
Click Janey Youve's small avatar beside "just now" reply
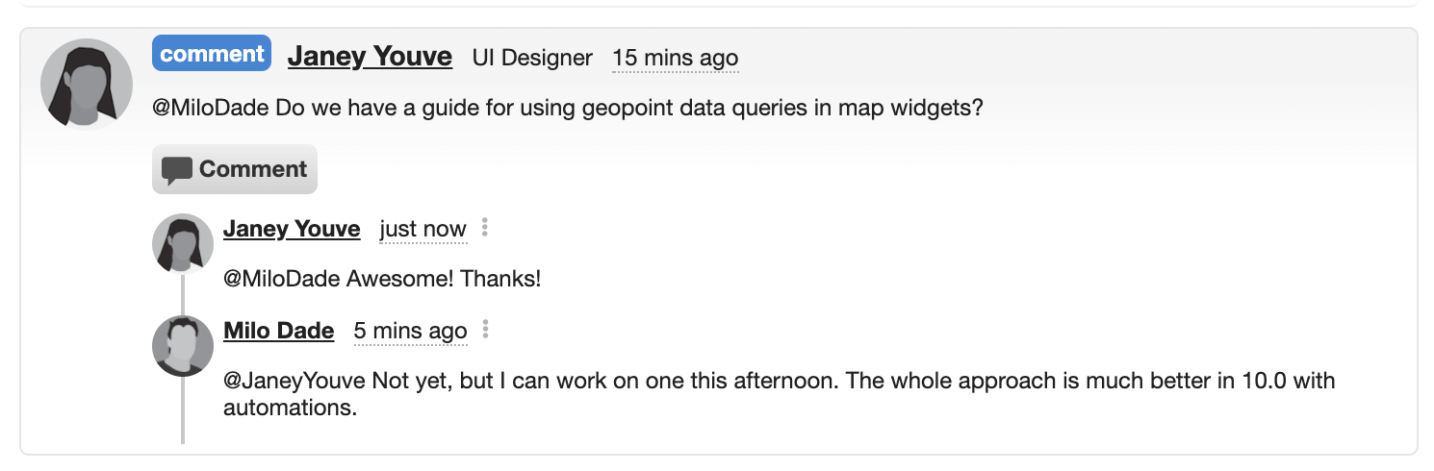click(183, 244)
